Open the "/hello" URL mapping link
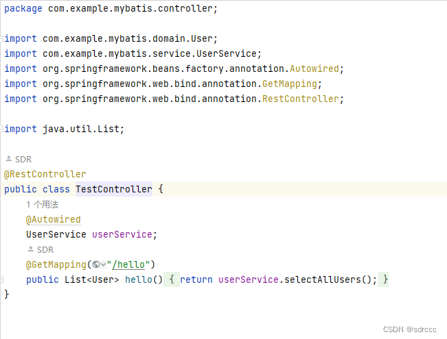The height and width of the screenshot is (339, 447). pos(128,265)
